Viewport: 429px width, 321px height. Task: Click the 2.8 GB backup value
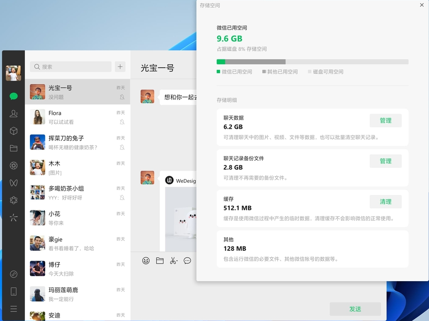pyautogui.click(x=233, y=167)
